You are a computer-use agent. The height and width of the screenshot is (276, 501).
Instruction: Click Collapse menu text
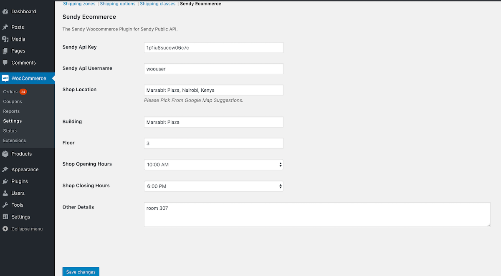click(x=27, y=229)
